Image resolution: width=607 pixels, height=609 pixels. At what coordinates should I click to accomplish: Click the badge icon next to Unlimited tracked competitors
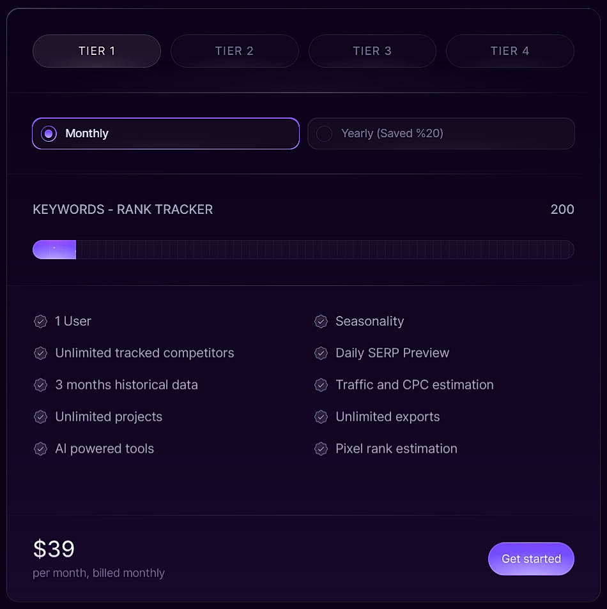(40, 353)
